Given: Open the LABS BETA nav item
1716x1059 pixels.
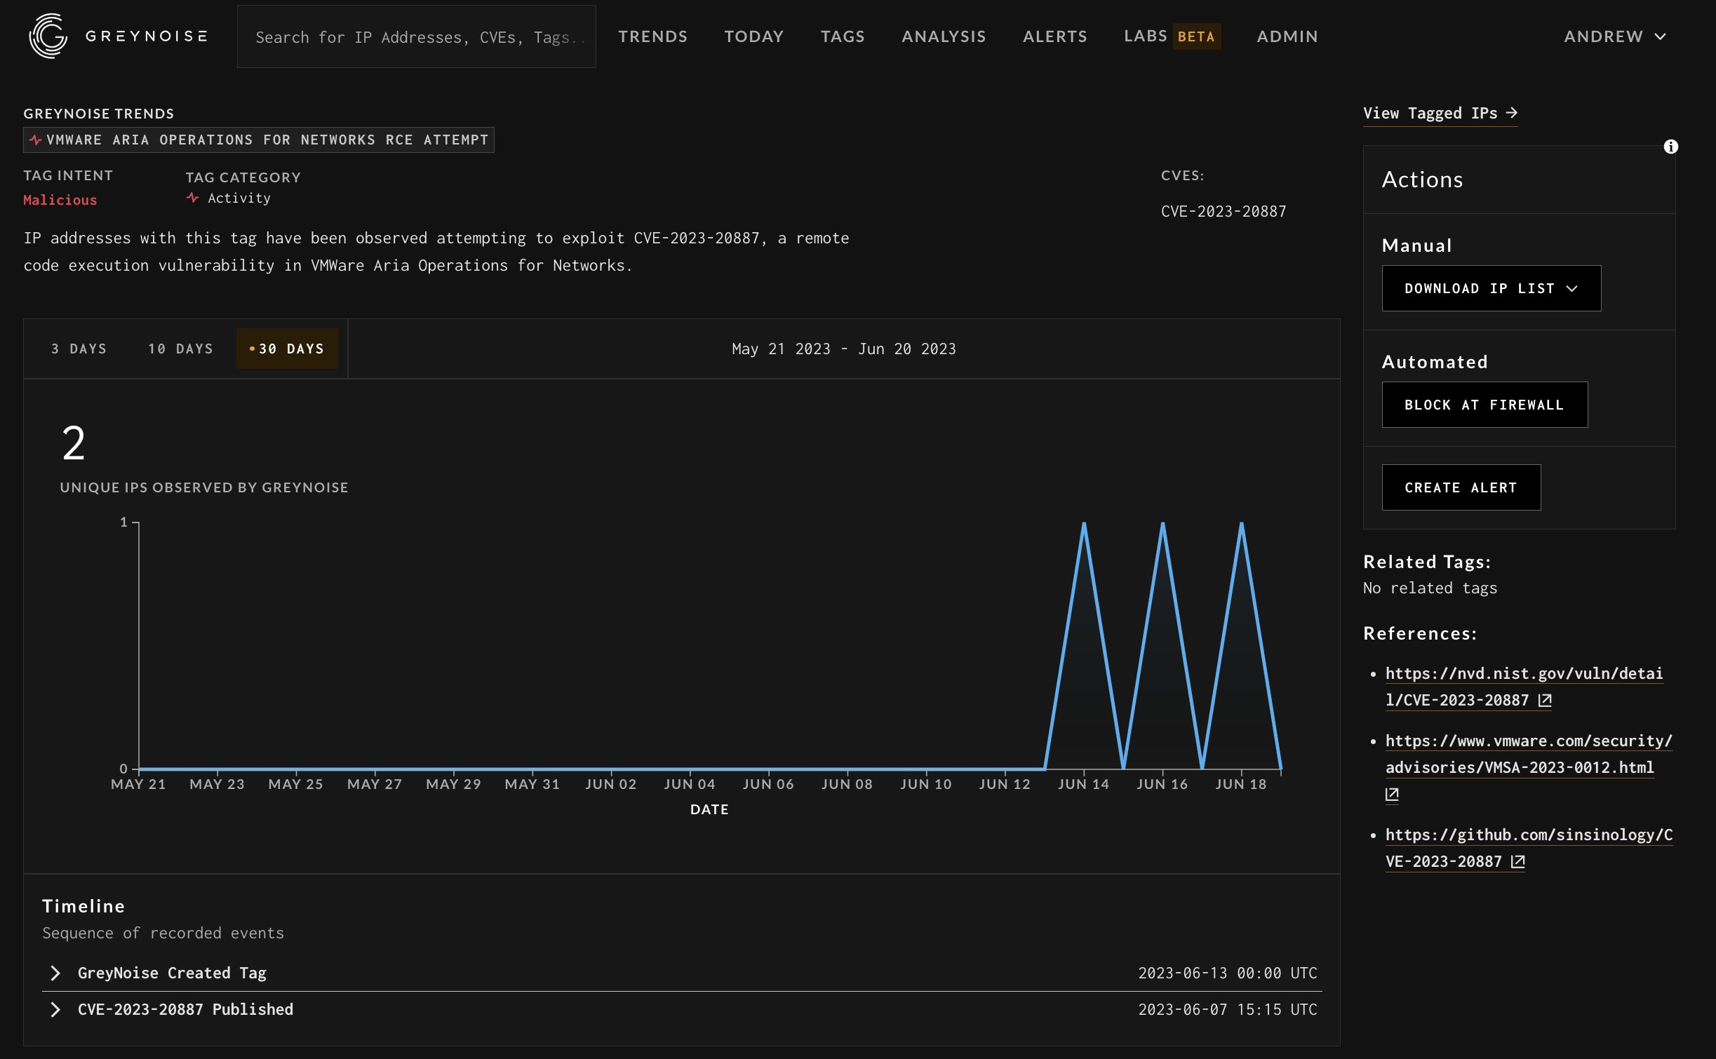Looking at the screenshot, I should pyautogui.click(x=1171, y=36).
